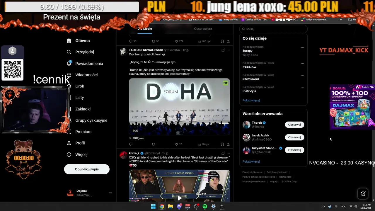The image size is (375, 211).
Task: Click Pokaż więcej under trends
Action: point(251,100)
